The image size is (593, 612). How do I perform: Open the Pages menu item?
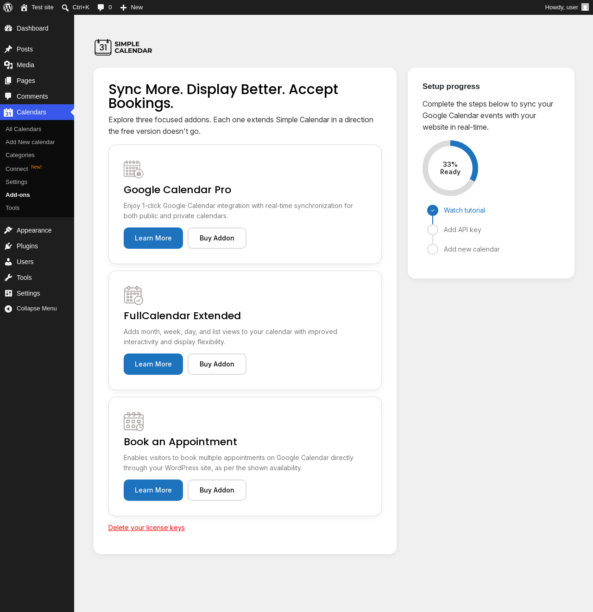[x=37, y=81]
